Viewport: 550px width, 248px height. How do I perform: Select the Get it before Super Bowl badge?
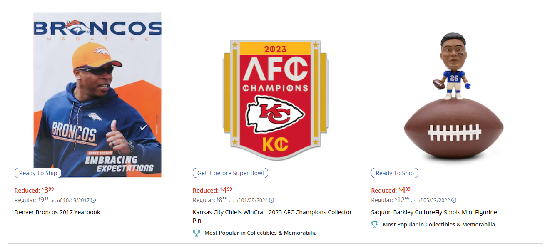click(230, 173)
